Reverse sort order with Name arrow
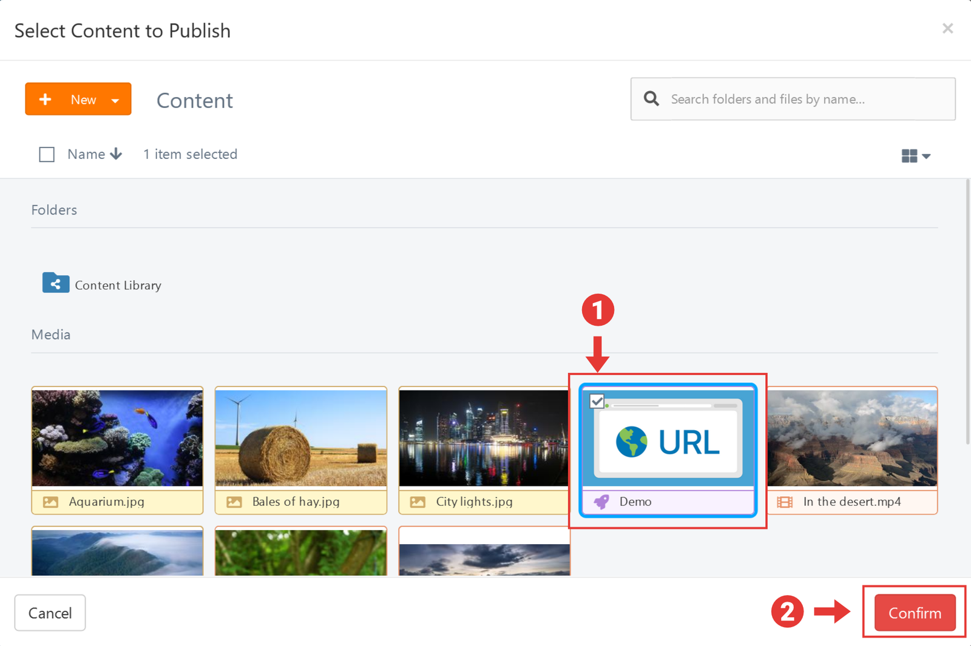Screen dimensions: 971x646 pyautogui.click(x=117, y=155)
